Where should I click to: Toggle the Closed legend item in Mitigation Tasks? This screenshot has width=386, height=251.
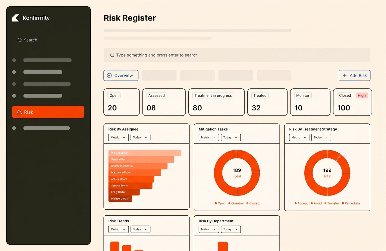(253, 203)
